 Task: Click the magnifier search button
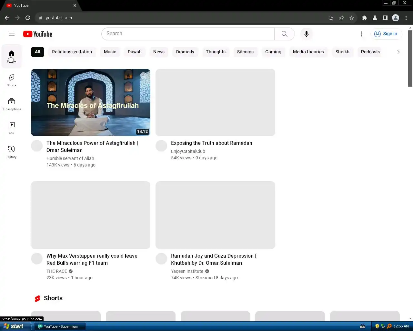pyautogui.click(x=284, y=34)
